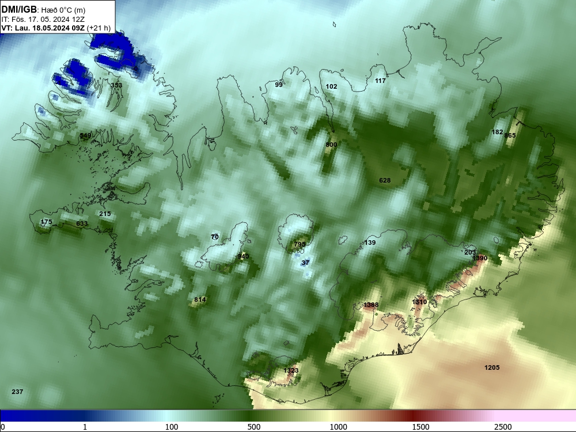Click the 628 map value
Image resolution: width=576 pixels, height=432 pixels.
(385, 180)
